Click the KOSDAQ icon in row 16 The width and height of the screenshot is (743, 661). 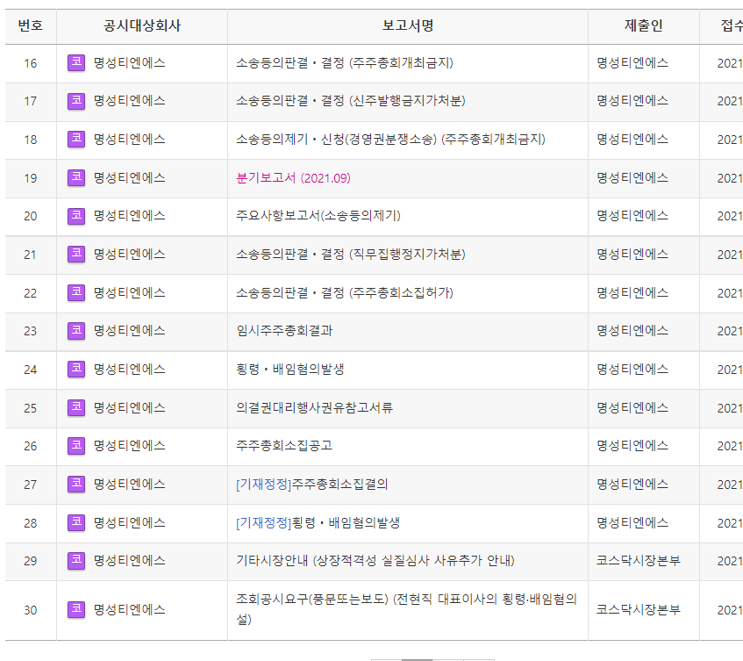(x=75, y=62)
